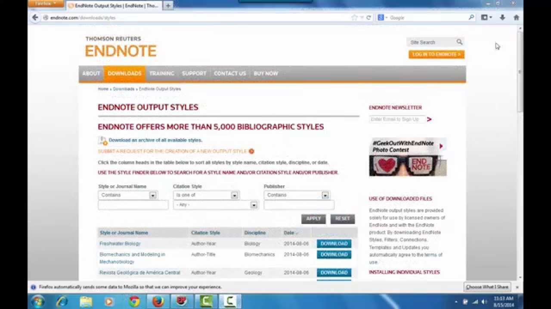Click the Firefox back arrow button
Screen dimensions: 551x309
coord(35,18)
